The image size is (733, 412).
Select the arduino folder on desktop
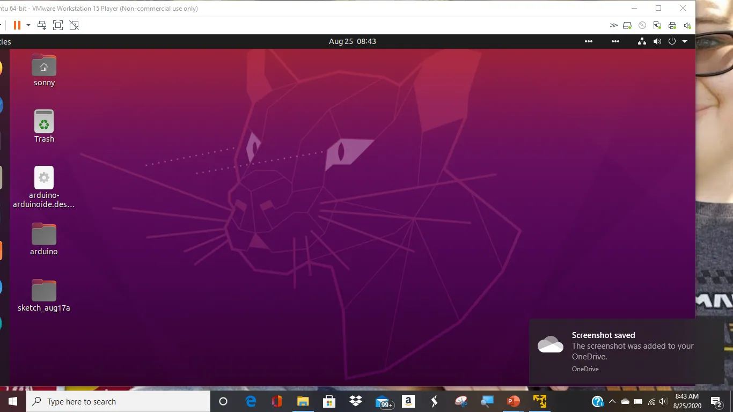44,239
